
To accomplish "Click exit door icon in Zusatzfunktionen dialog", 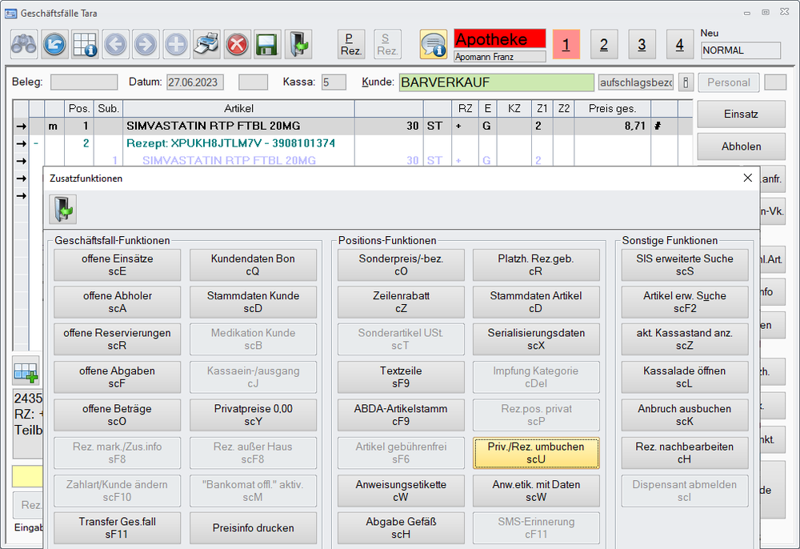I will click(62, 210).
